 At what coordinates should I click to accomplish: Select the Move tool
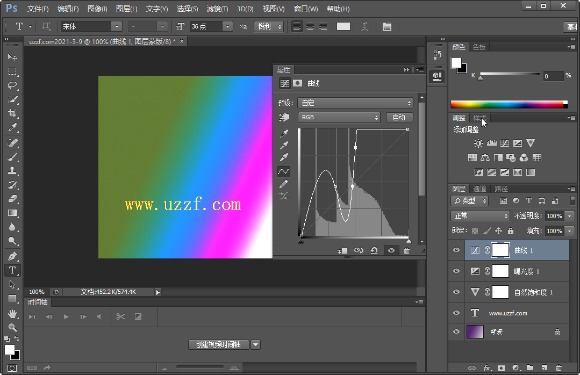12,57
